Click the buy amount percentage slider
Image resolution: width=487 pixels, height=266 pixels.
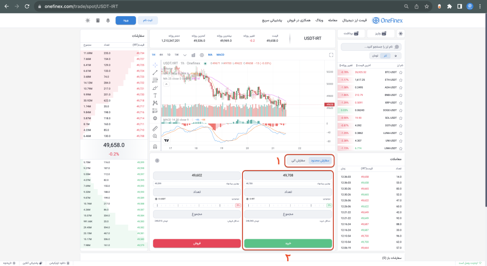(x=288, y=205)
